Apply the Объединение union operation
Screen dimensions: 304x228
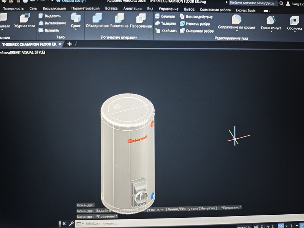[97, 21]
